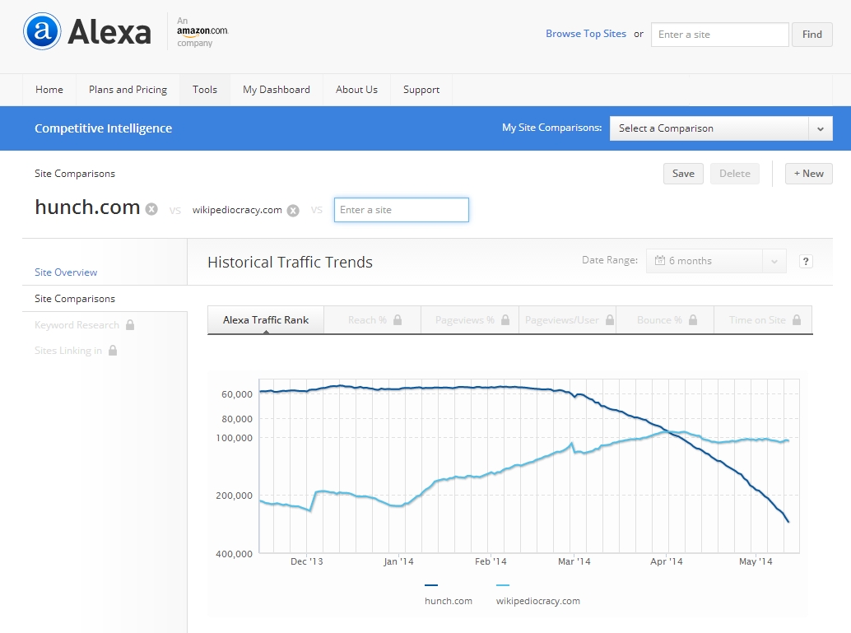Viewport: 851px width, 633px height.
Task: Select the Alexa Traffic Rank tab
Action: coord(266,320)
